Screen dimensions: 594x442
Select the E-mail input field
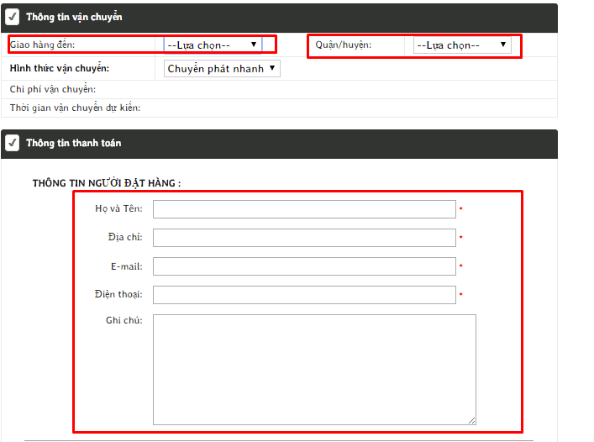pos(304,266)
